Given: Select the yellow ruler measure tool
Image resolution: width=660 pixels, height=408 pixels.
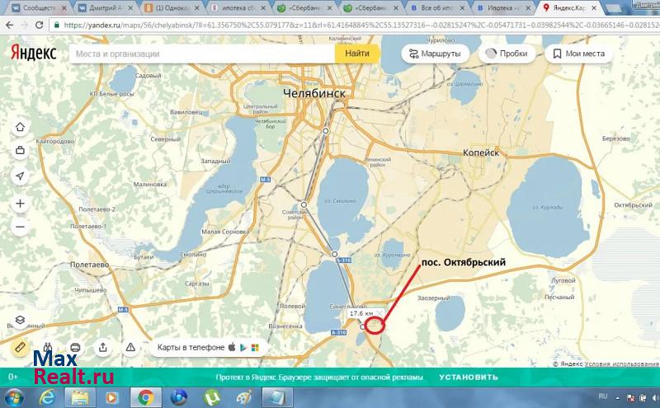Looking at the screenshot, I should tap(20, 347).
